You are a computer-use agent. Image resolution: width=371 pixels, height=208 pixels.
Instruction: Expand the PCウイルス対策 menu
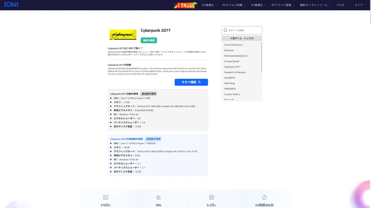pyautogui.click(x=234, y=5)
